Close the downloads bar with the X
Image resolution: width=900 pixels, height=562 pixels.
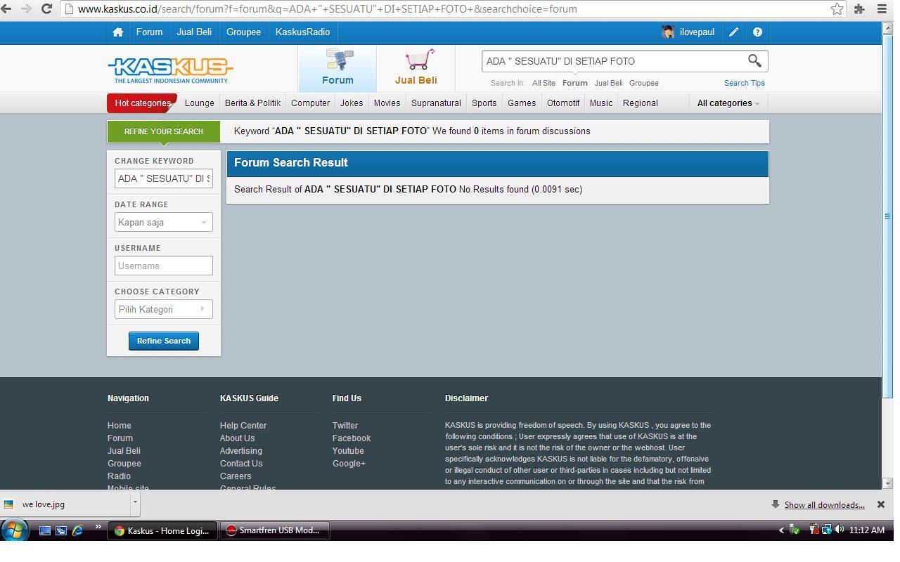(880, 504)
